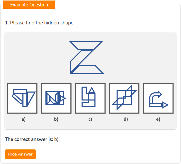Viewport: 181px width, 164px height.
Task: Open the Example Question orange tab
Action: click(x=29, y=5)
